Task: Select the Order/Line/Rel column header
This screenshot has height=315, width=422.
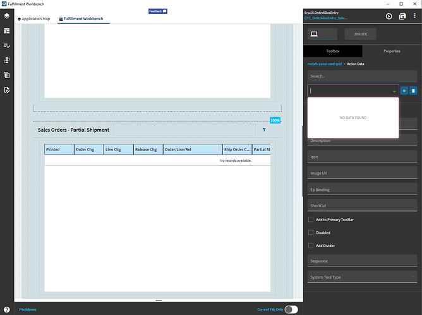Action: pyautogui.click(x=193, y=149)
